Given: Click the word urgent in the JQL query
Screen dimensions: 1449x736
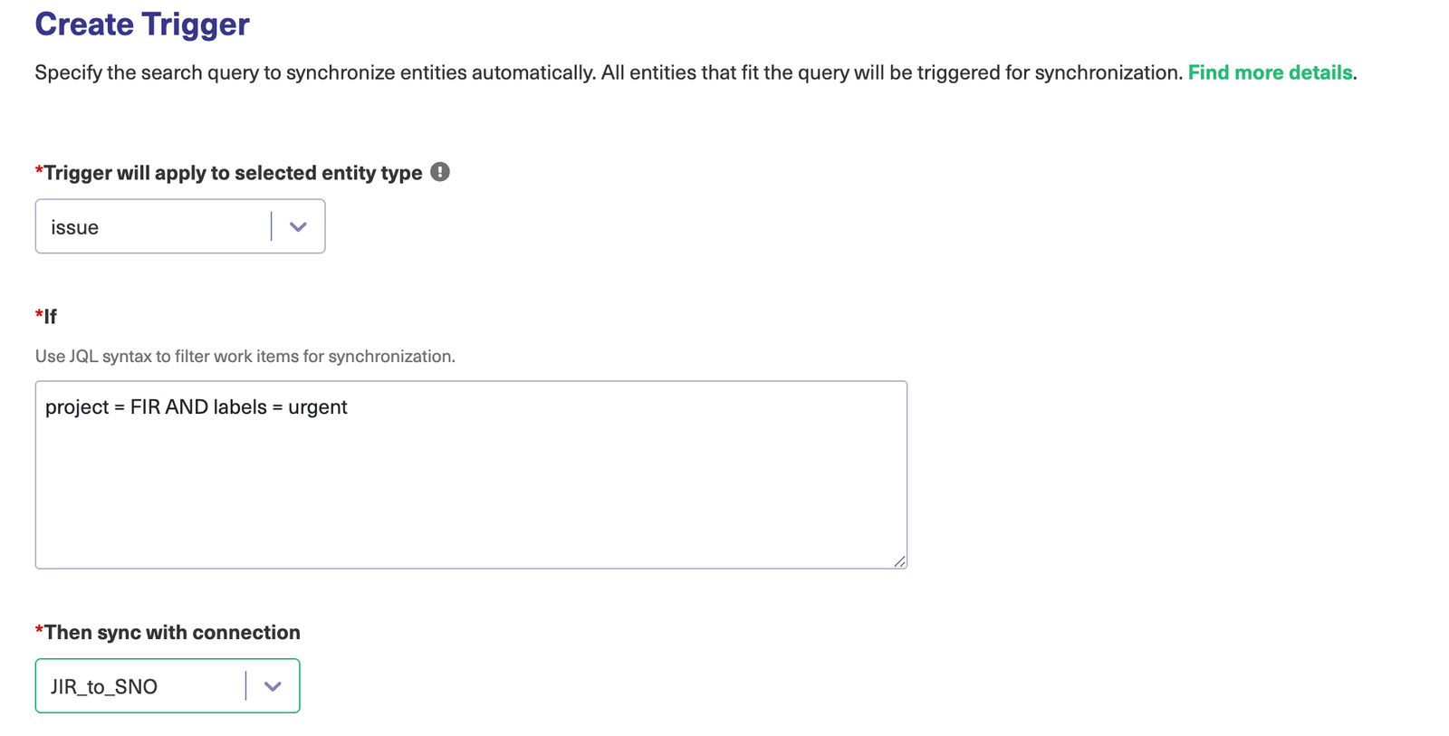Looking at the screenshot, I should (x=318, y=407).
